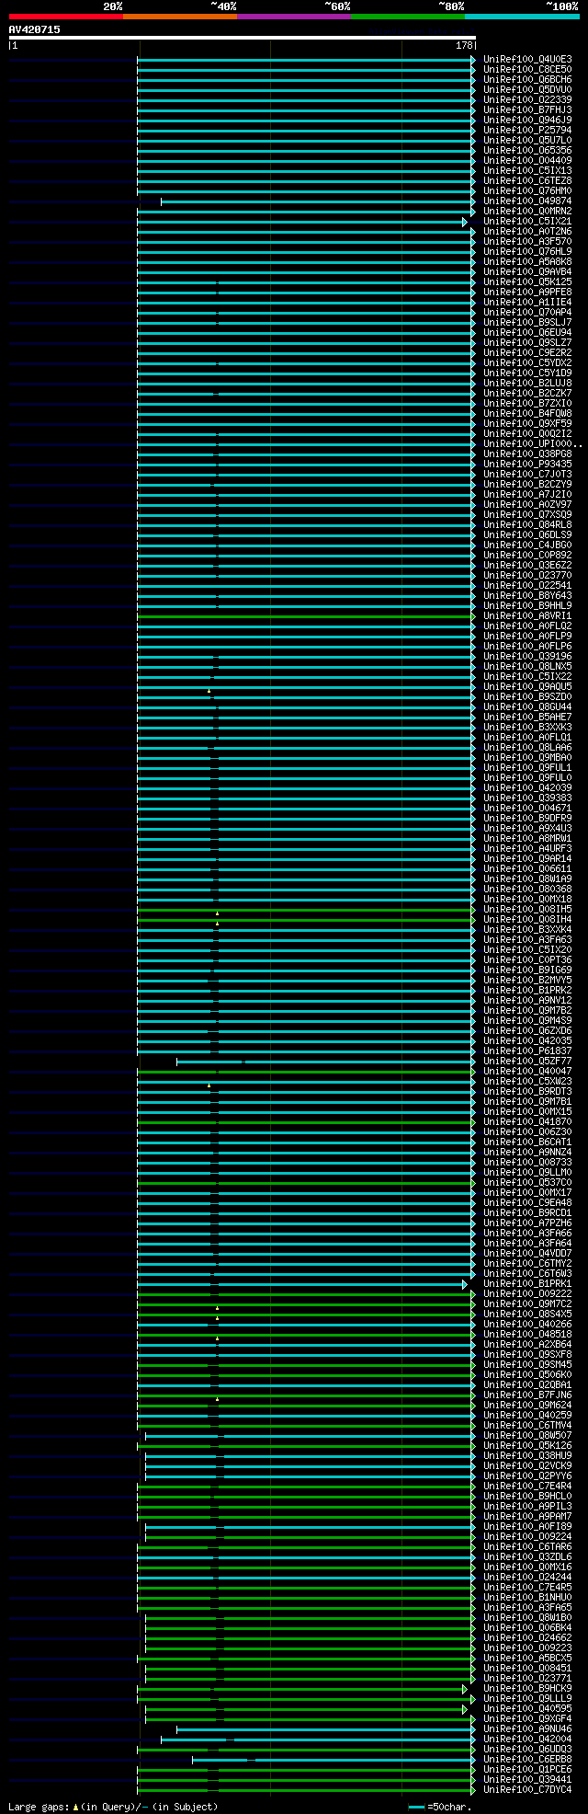Click hit label UniRef100_C8CE50
Image resolution: width=588 pixels, height=1814 pixels.
(527, 69)
